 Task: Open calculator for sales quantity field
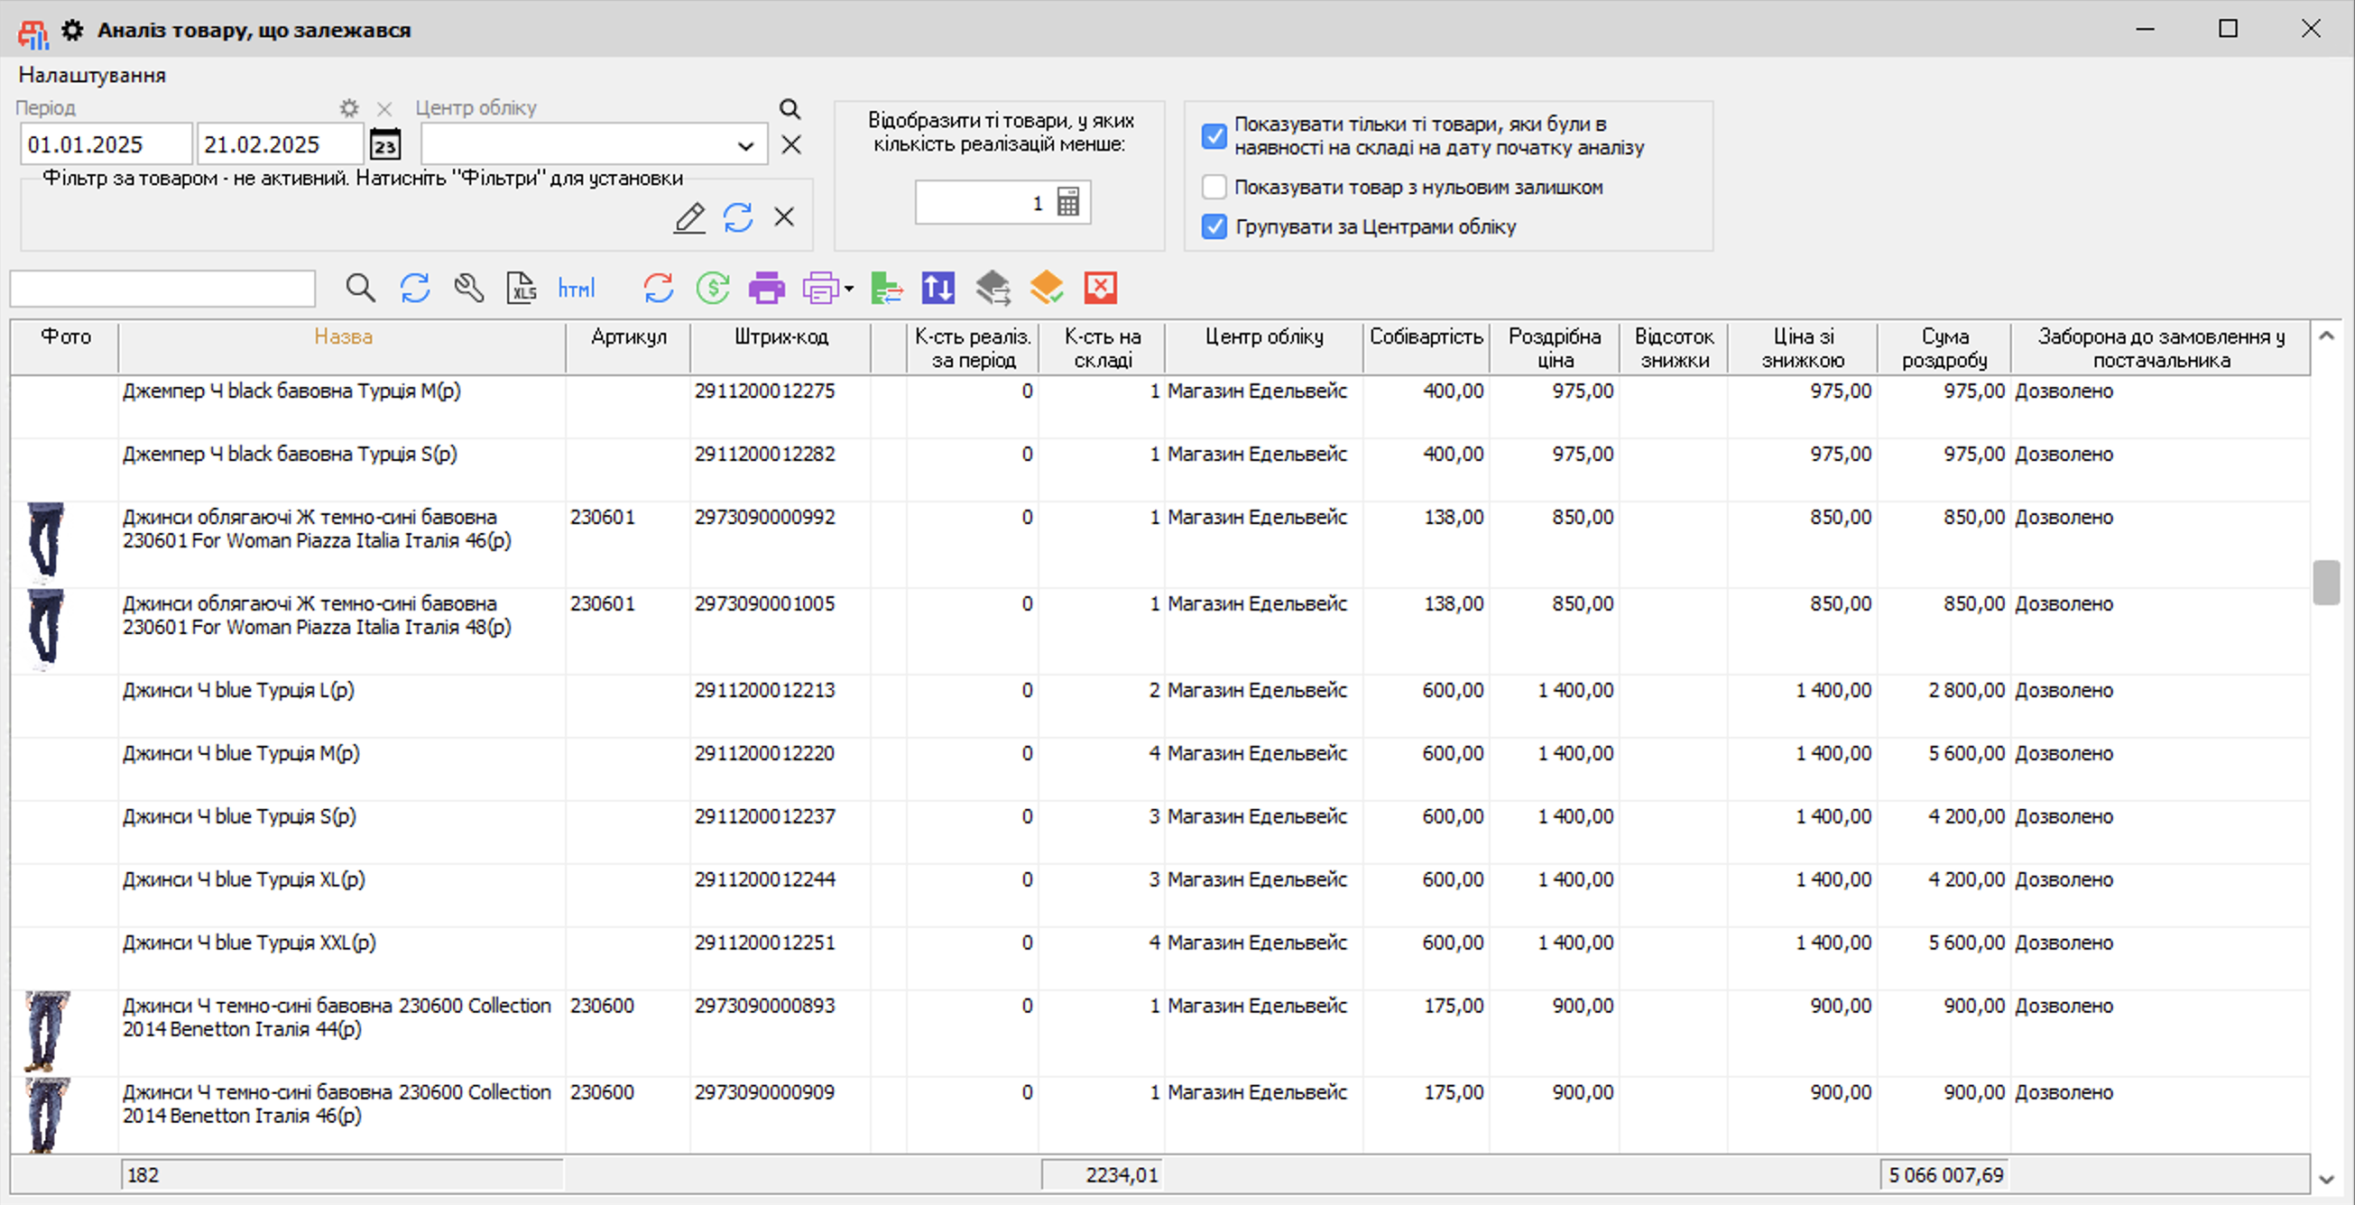[x=1067, y=202]
